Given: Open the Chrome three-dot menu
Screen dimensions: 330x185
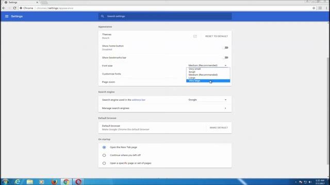Looking at the screenshot, I should [x=326, y=8].
